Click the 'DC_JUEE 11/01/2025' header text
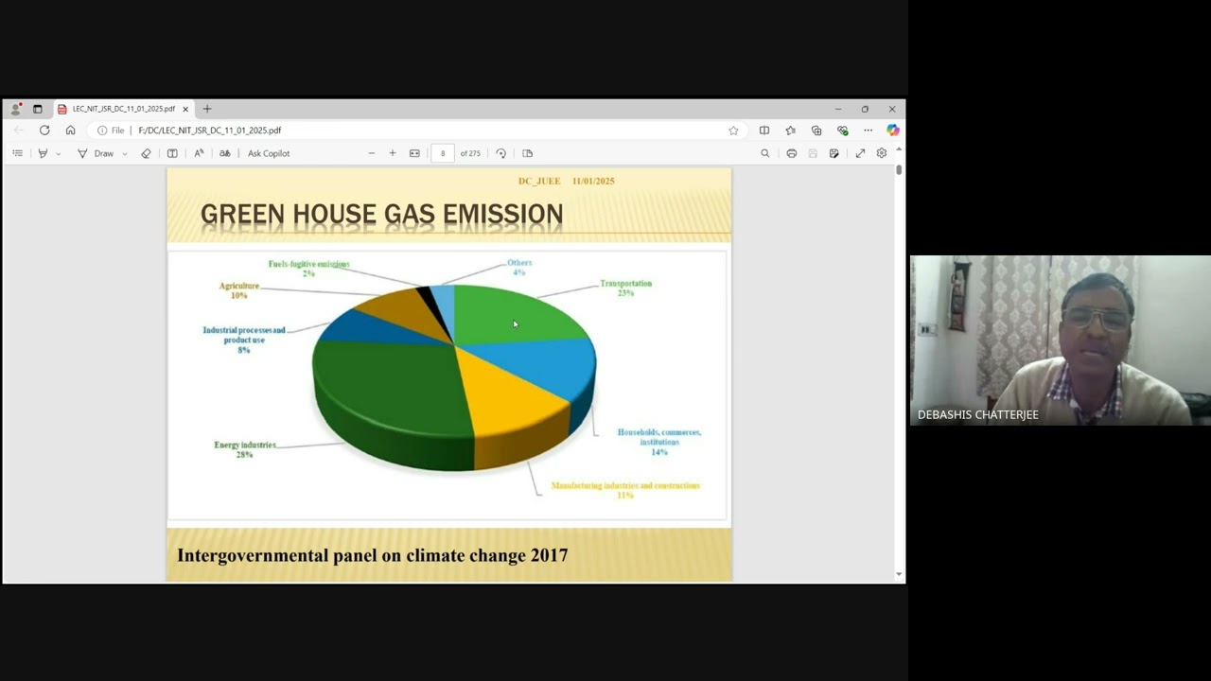 coord(566,181)
